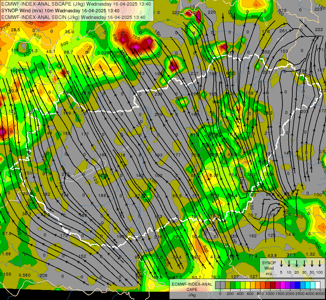
Task: Click the SYNOP Wind 10m header line
Action: coord(60,11)
